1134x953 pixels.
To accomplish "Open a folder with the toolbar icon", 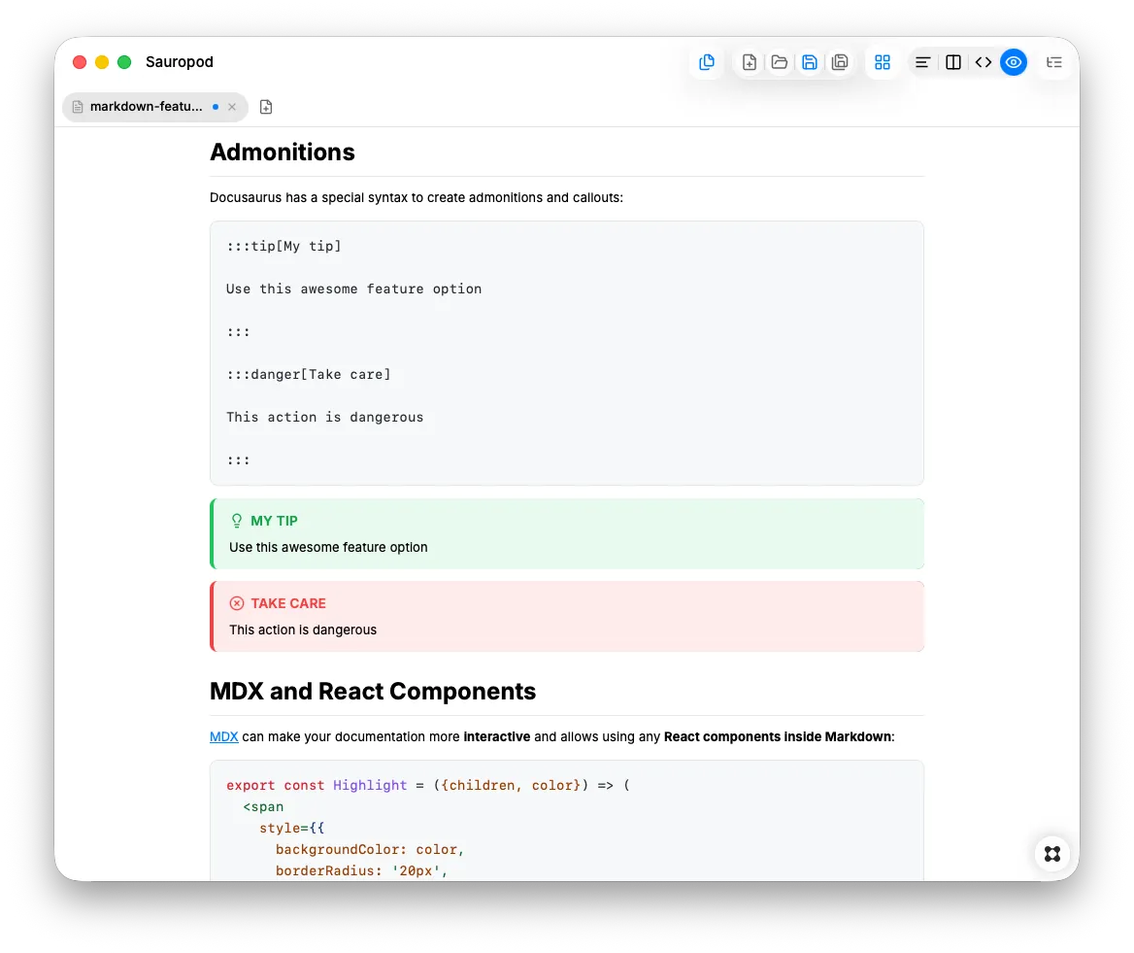I will pos(779,62).
